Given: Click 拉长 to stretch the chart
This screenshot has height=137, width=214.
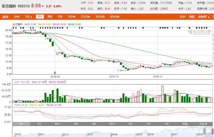Looking at the screenshot, I should [x=183, y=17].
